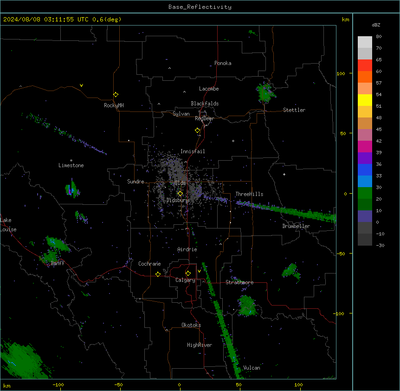400x391 pixels.
Task: Click the Calgary label
Action: 185,280
